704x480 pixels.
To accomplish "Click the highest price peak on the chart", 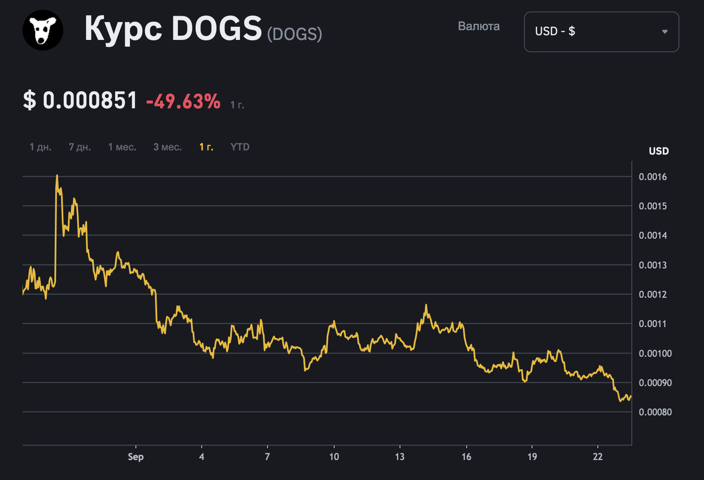I will tap(57, 176).
